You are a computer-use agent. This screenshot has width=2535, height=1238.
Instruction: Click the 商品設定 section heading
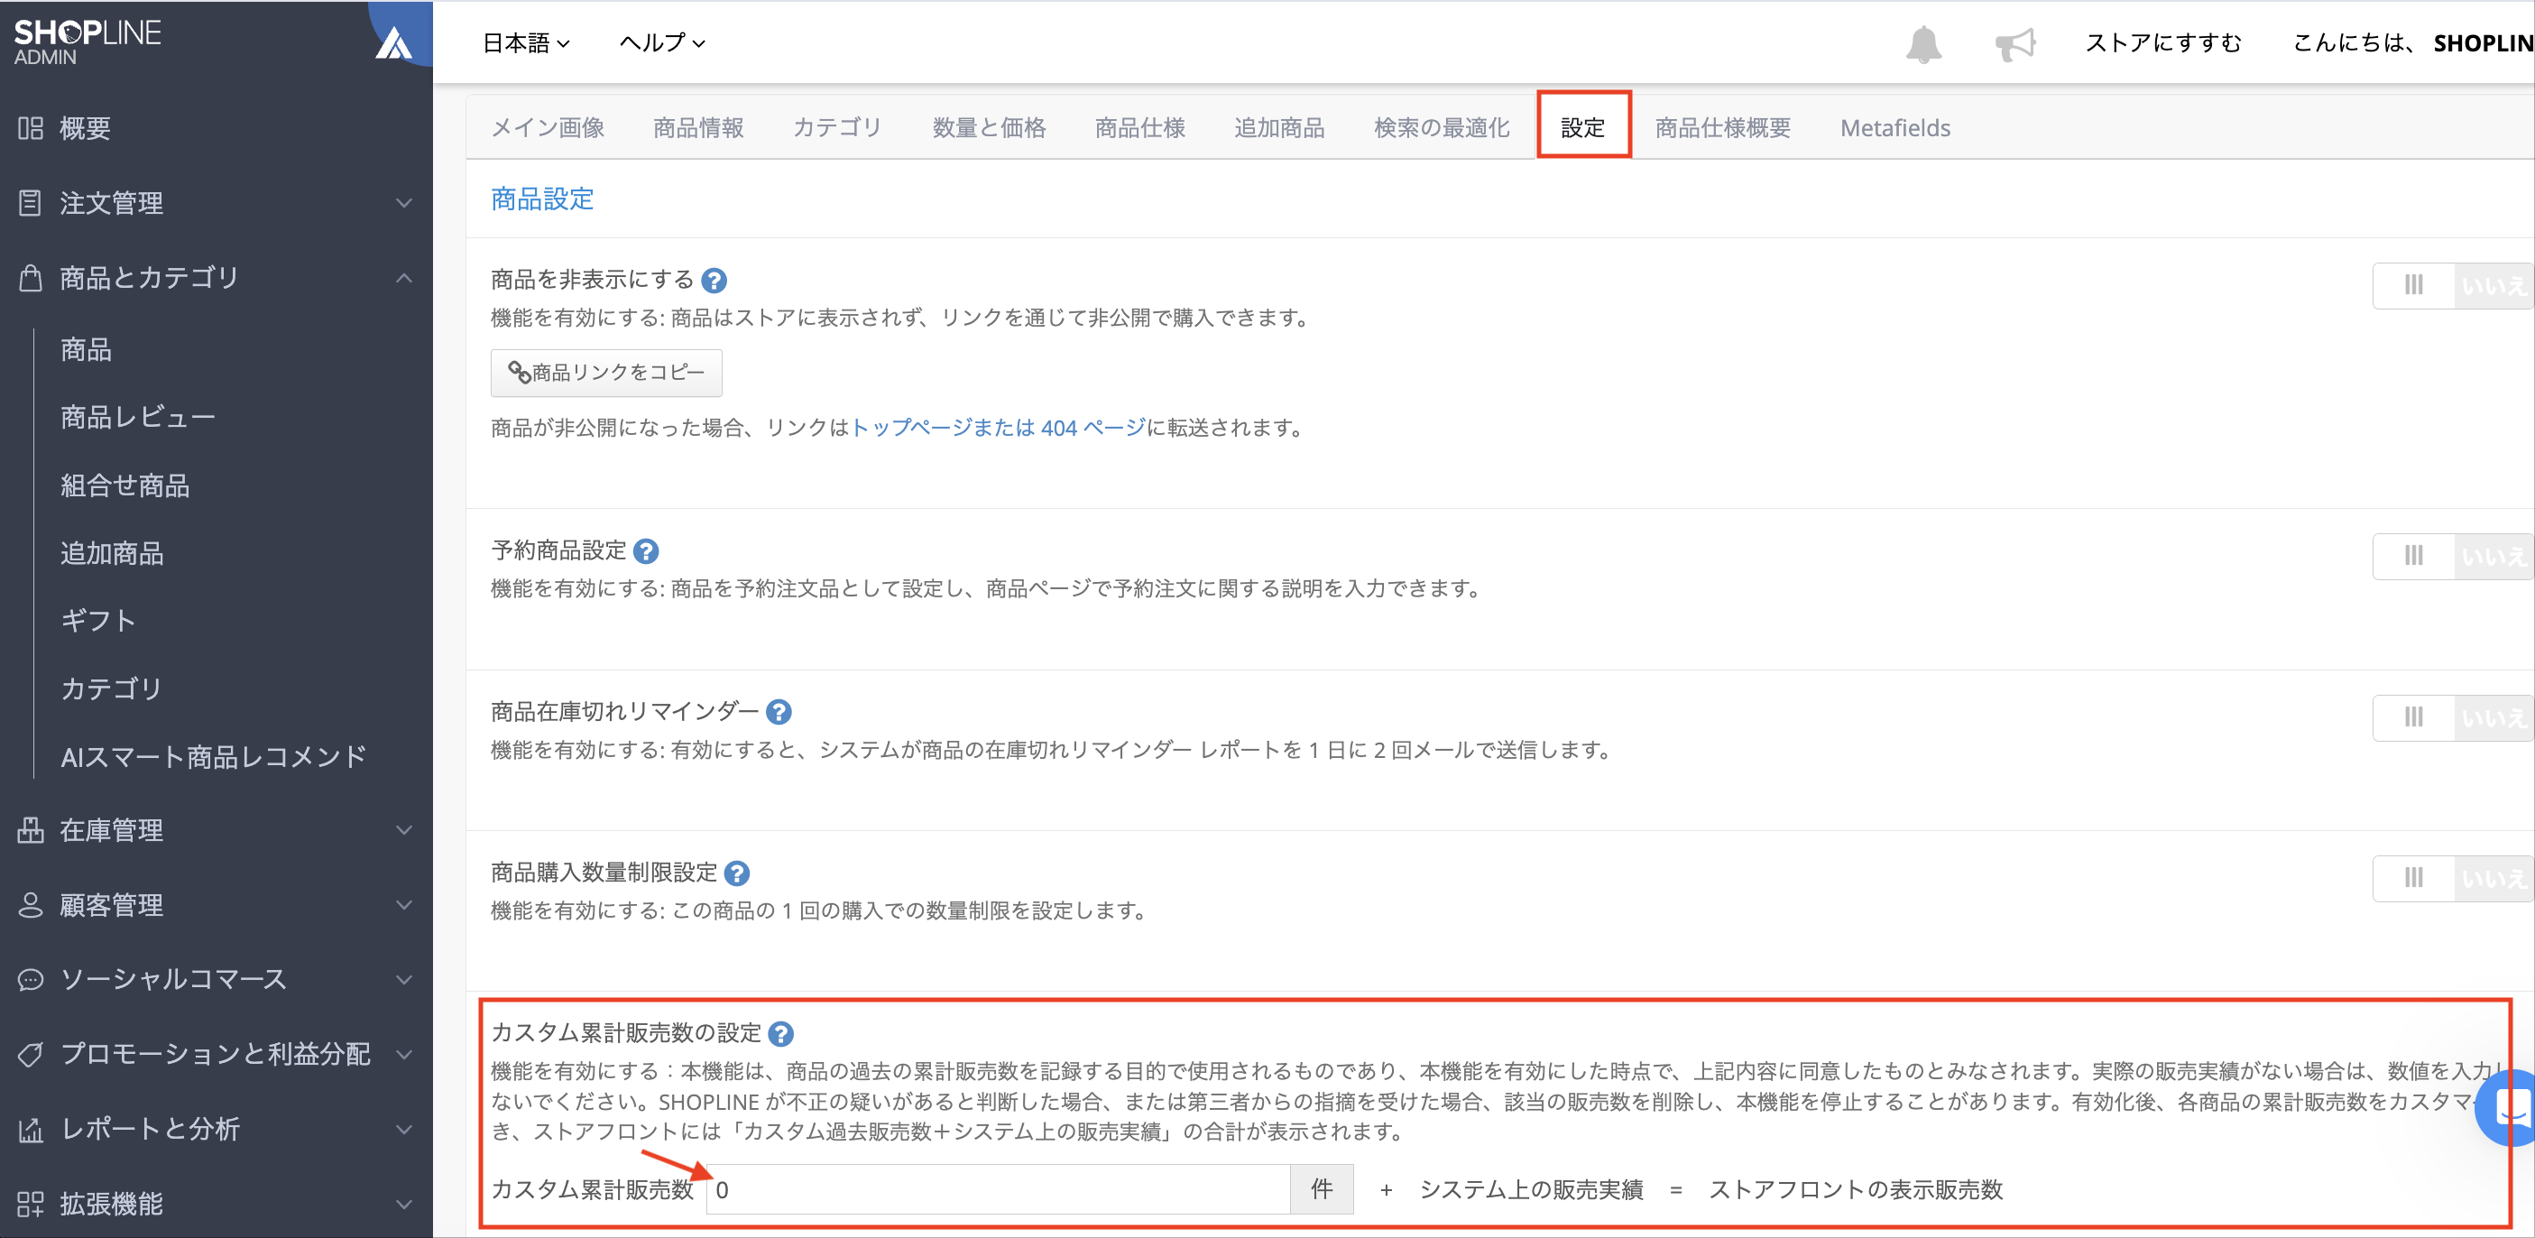tap(542, 199)
